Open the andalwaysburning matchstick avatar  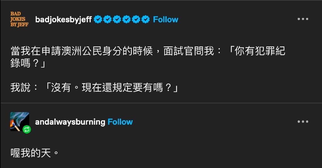click(19, 122)
